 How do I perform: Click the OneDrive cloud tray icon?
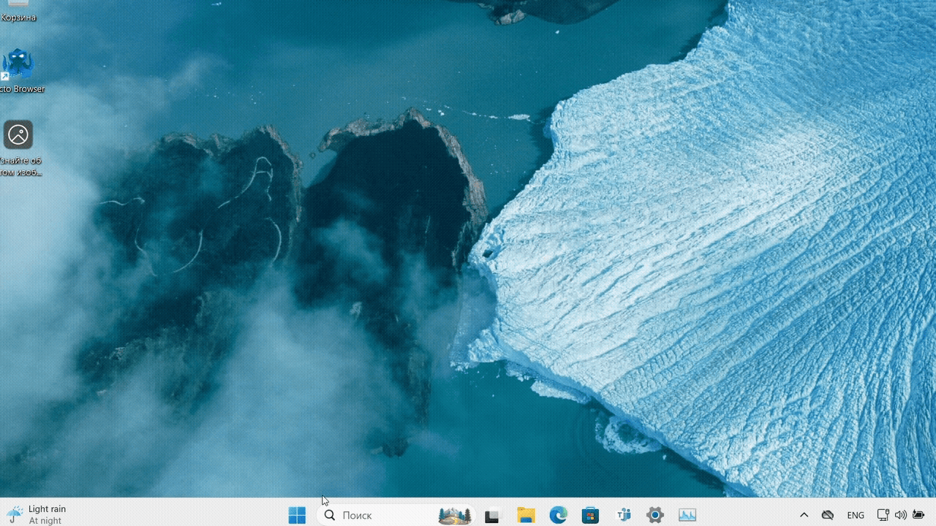pyautogui.click(x=828, y=515)
